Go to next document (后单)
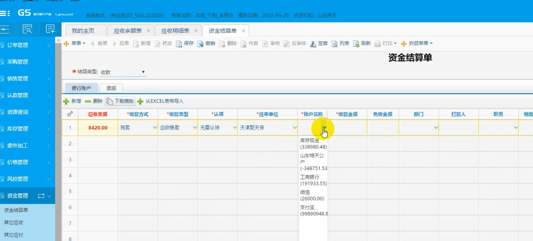 click(x=121, y=43)
